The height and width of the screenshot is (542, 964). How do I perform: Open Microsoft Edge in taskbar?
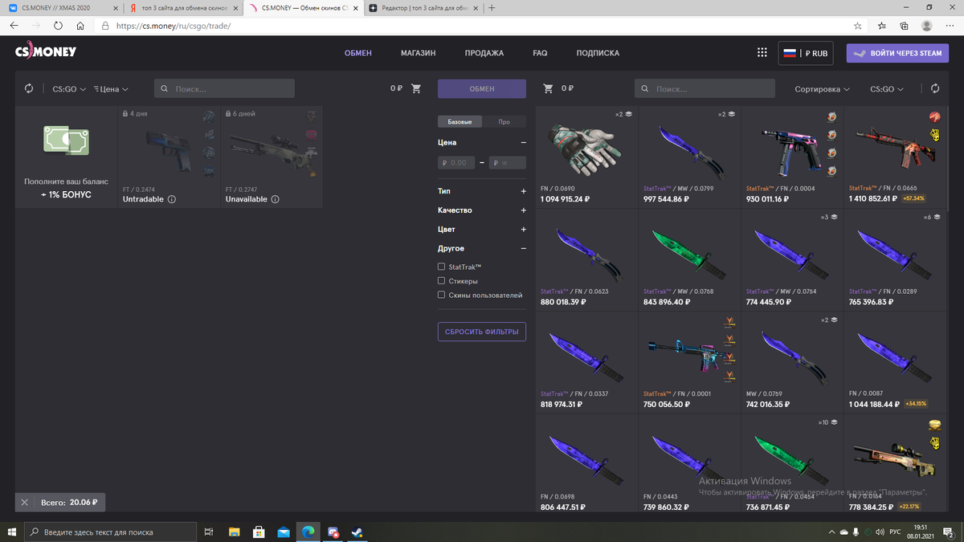tap(308, 532)
